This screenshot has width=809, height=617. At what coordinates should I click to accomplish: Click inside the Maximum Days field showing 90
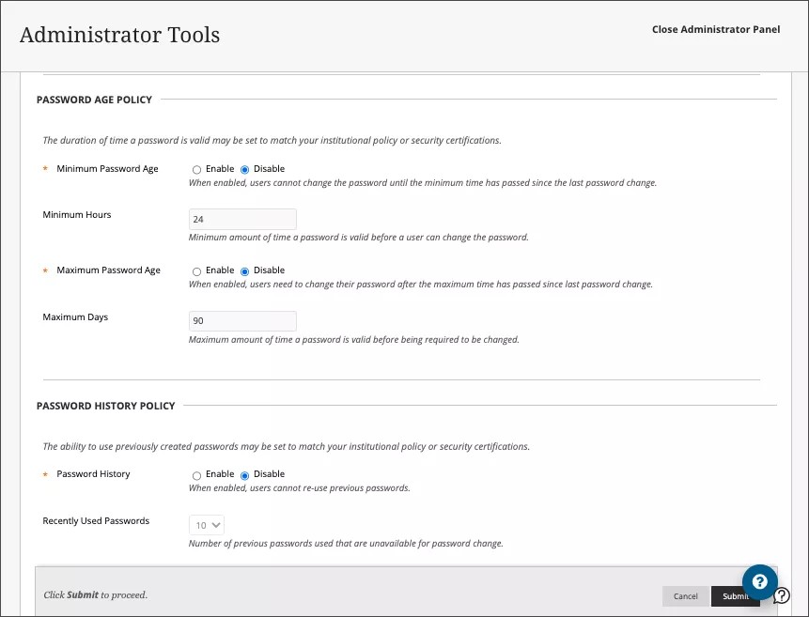tap(241, 321)
